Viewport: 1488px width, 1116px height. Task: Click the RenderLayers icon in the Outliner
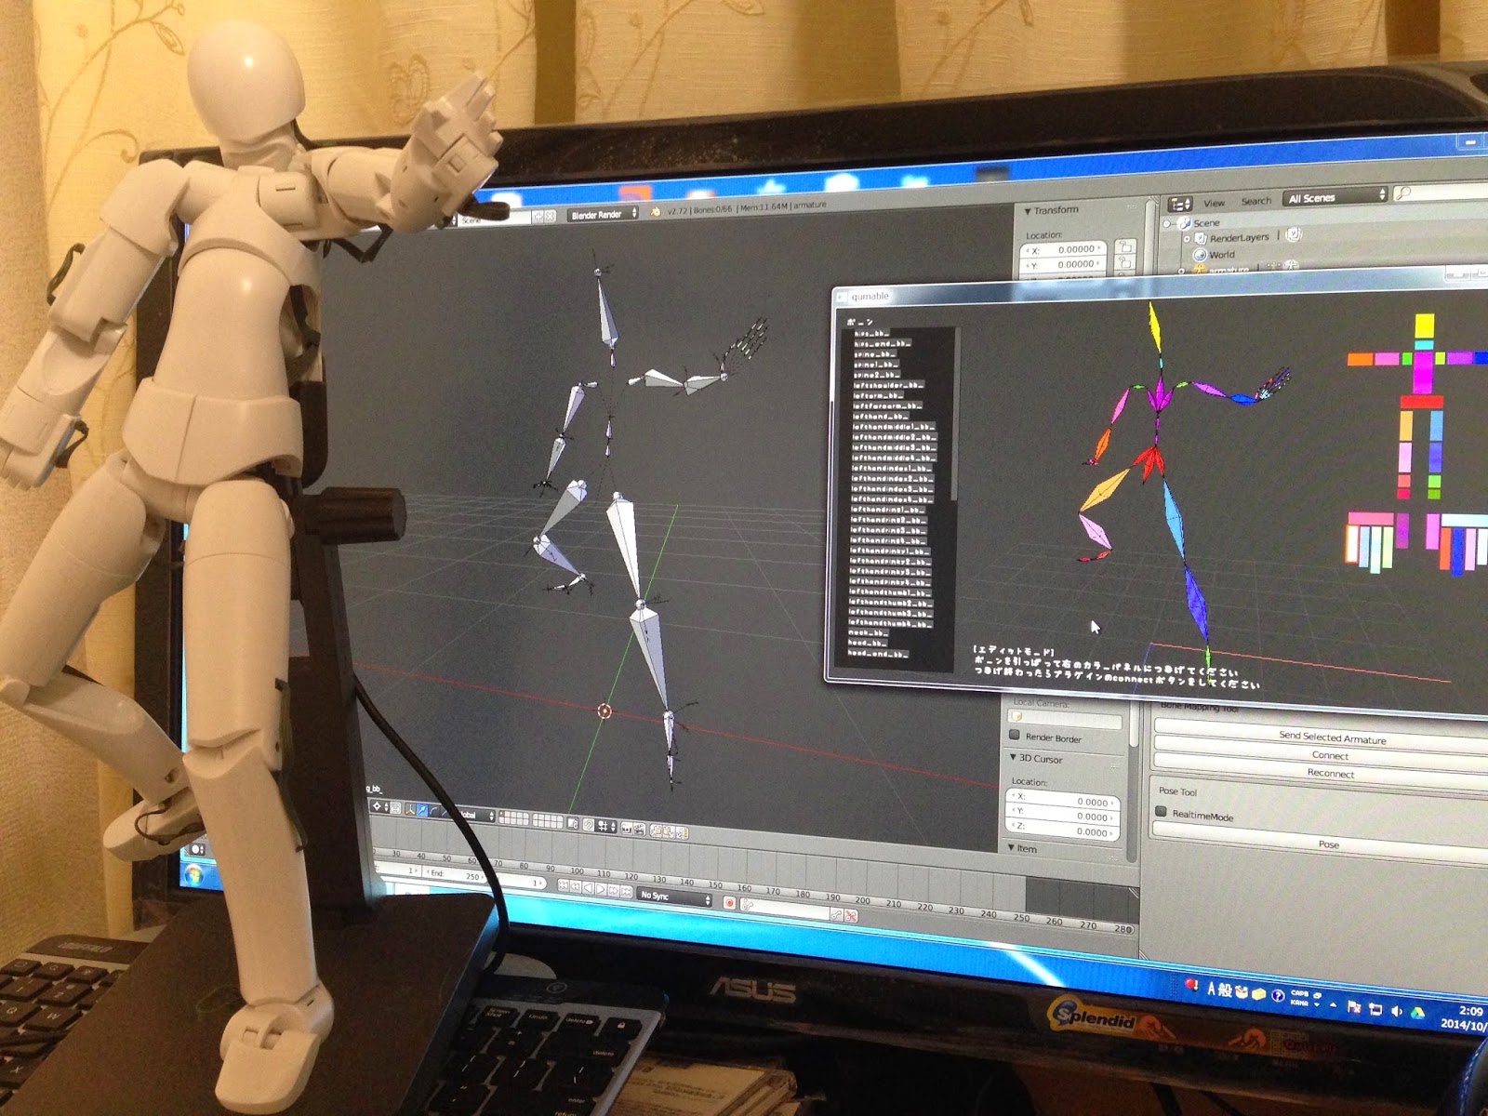(1201, 236)
